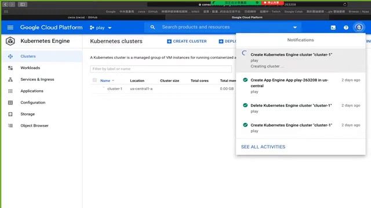Click the Creating cluster status text
Viewport: 371px width, 208px height.
(267, 66)
